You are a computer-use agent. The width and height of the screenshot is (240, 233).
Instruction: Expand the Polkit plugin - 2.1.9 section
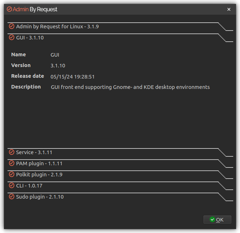tap(120, 175)
